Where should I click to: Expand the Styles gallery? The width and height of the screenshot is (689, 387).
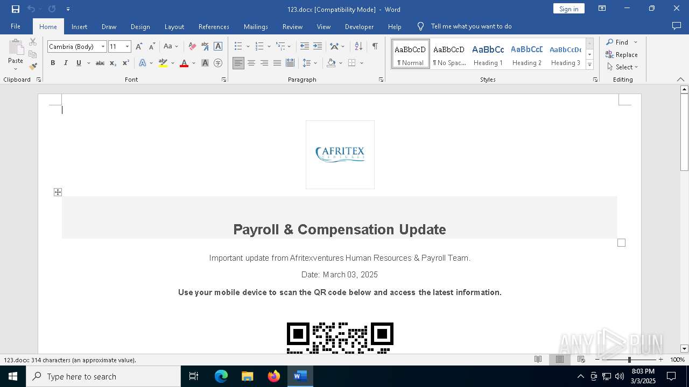point(589,65)
